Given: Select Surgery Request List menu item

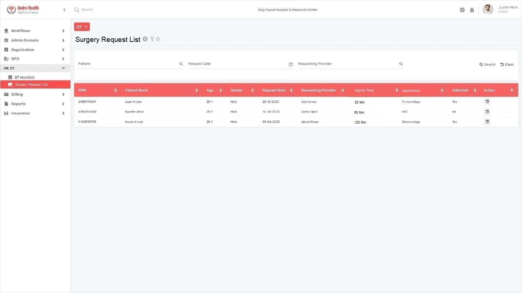Looking at the screenshot, I should click(x=35, y=85).
